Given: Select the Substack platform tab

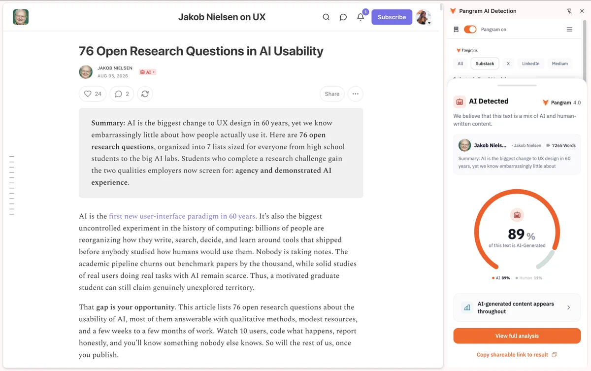Looking at the screenshot, I should (485, 64).
